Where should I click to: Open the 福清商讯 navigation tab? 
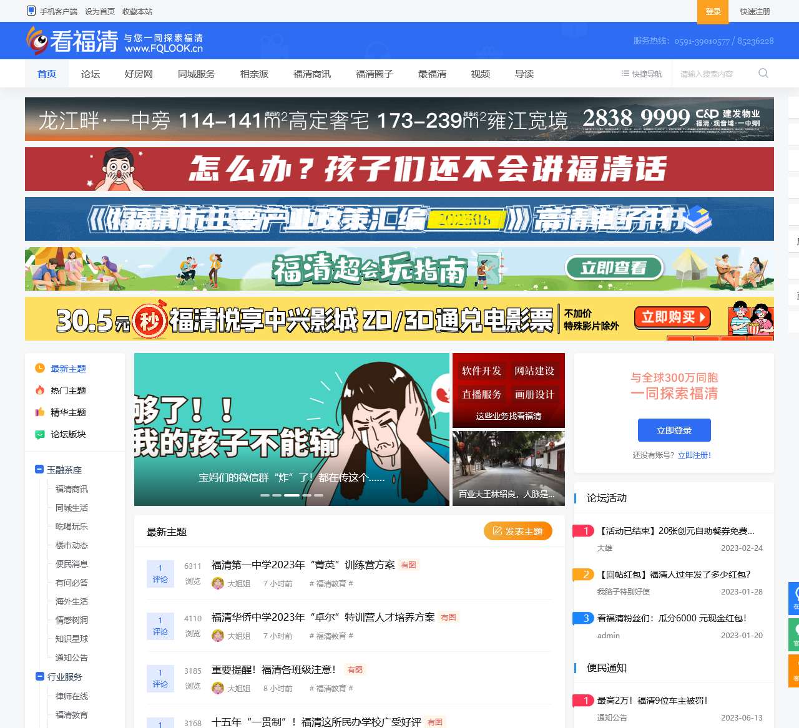click(x=312, y=74)
